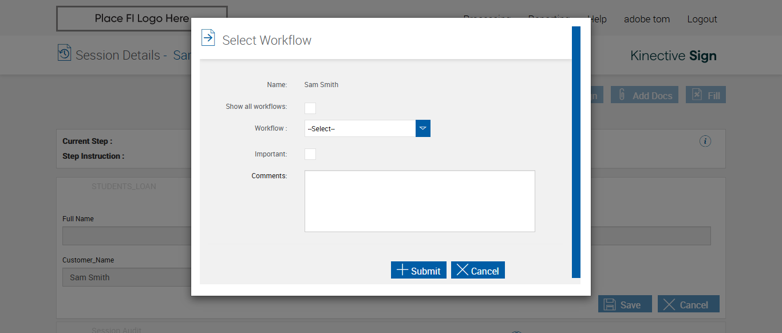Viewport: 782px width, 333px height.
Task: Click the dialog's blue vertical scrollbar
Action: 576,152
